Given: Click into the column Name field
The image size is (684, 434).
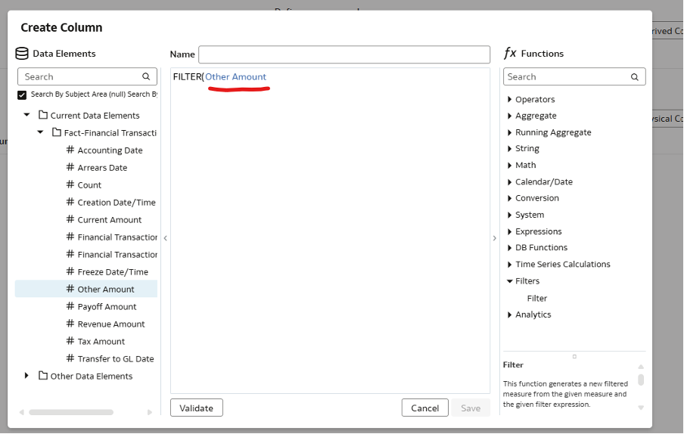Looking at the screenshot, I should click(x=344, y=54).
